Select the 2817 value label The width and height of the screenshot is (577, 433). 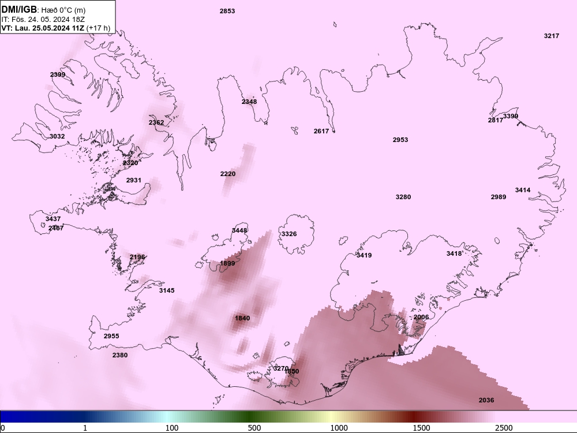[x=495, y=120]
